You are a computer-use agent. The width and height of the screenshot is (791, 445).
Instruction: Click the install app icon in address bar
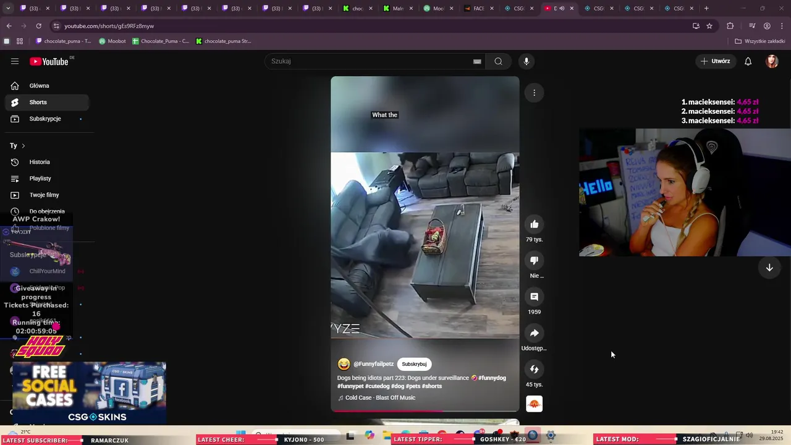tap(696, 26)
